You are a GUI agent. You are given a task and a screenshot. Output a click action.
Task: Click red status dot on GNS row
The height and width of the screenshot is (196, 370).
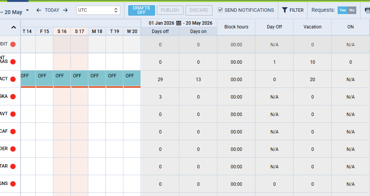pos(13,184)
